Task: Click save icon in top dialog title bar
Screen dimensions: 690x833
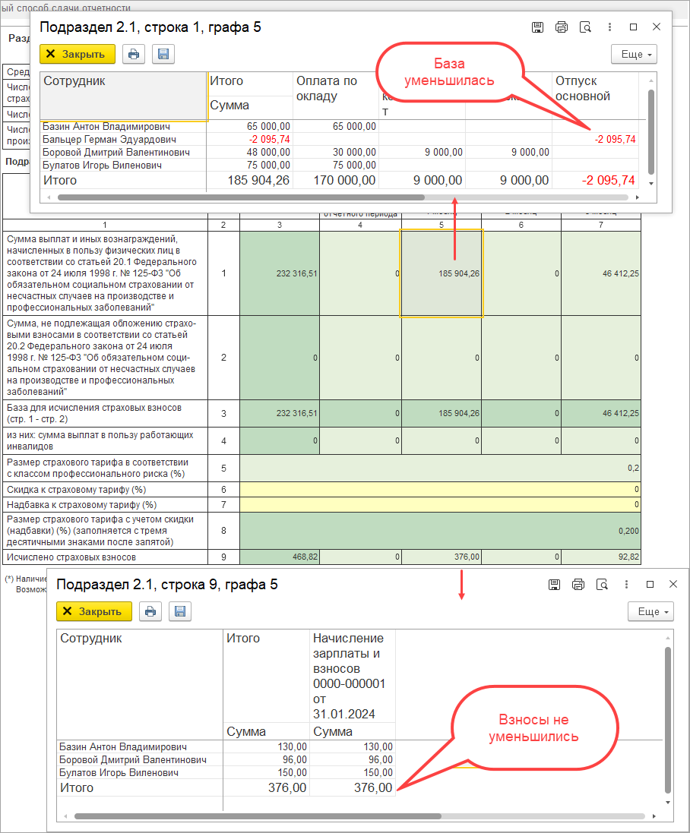Action: pyautogui.click(x=537, y=27)
